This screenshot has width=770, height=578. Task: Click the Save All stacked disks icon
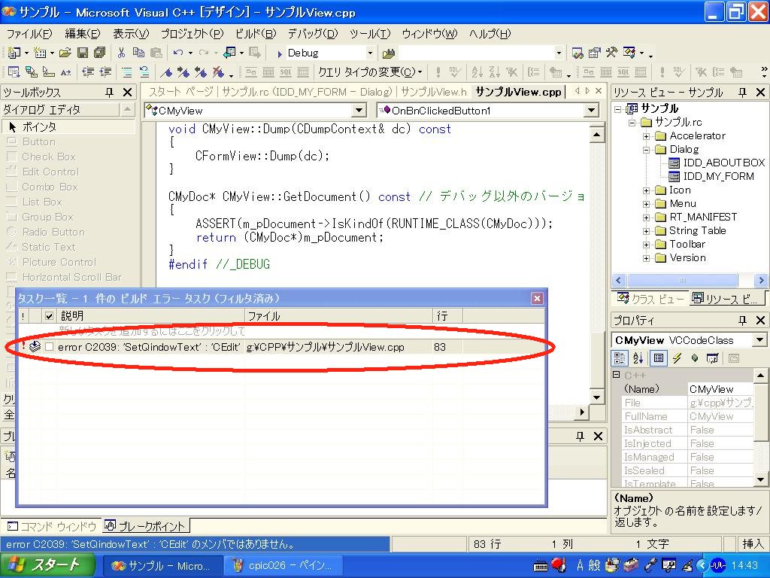100,53
